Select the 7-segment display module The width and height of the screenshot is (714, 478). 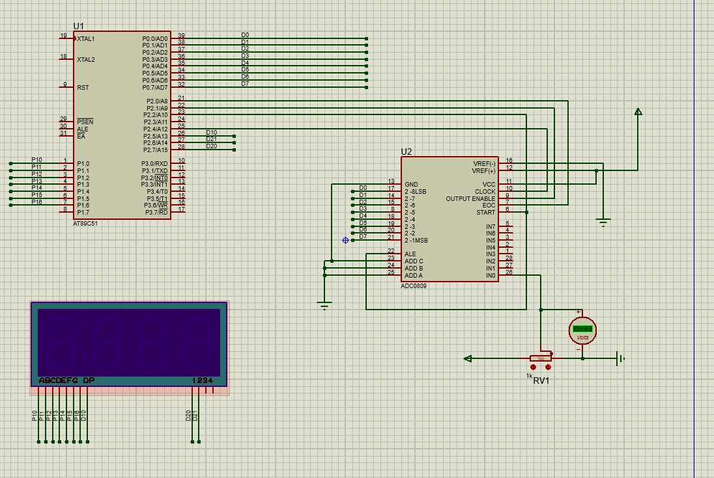(x=130, y=344)
